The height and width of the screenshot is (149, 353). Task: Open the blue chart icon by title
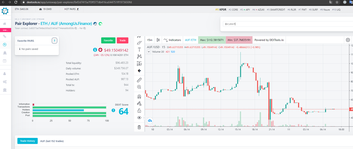coord(95,23)
